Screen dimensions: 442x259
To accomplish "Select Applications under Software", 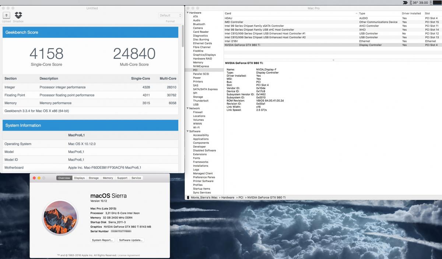I will (201, 139).
